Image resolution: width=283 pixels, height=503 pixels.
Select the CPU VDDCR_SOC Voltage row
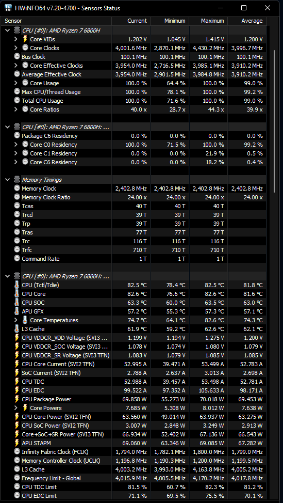[135, 347]
